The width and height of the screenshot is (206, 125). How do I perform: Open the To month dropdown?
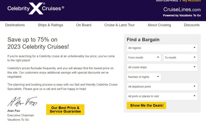(180, 58)
